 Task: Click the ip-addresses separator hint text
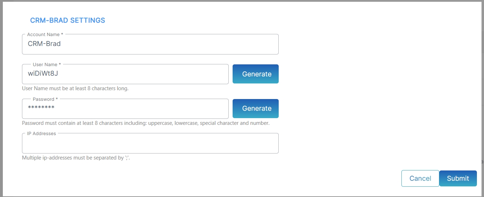(x=76, y=158)
